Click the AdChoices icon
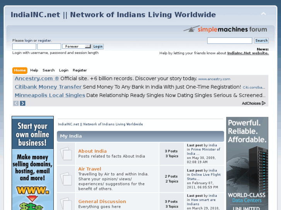281x210 pixels. click(x=264, y=103)
